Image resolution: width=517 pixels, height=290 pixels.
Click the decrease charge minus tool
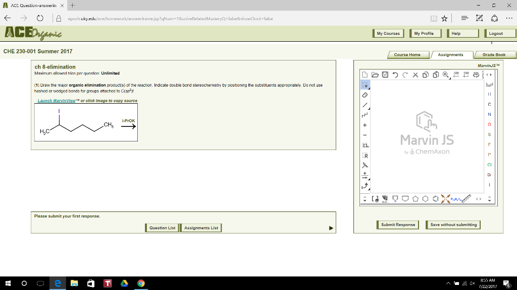365,135
